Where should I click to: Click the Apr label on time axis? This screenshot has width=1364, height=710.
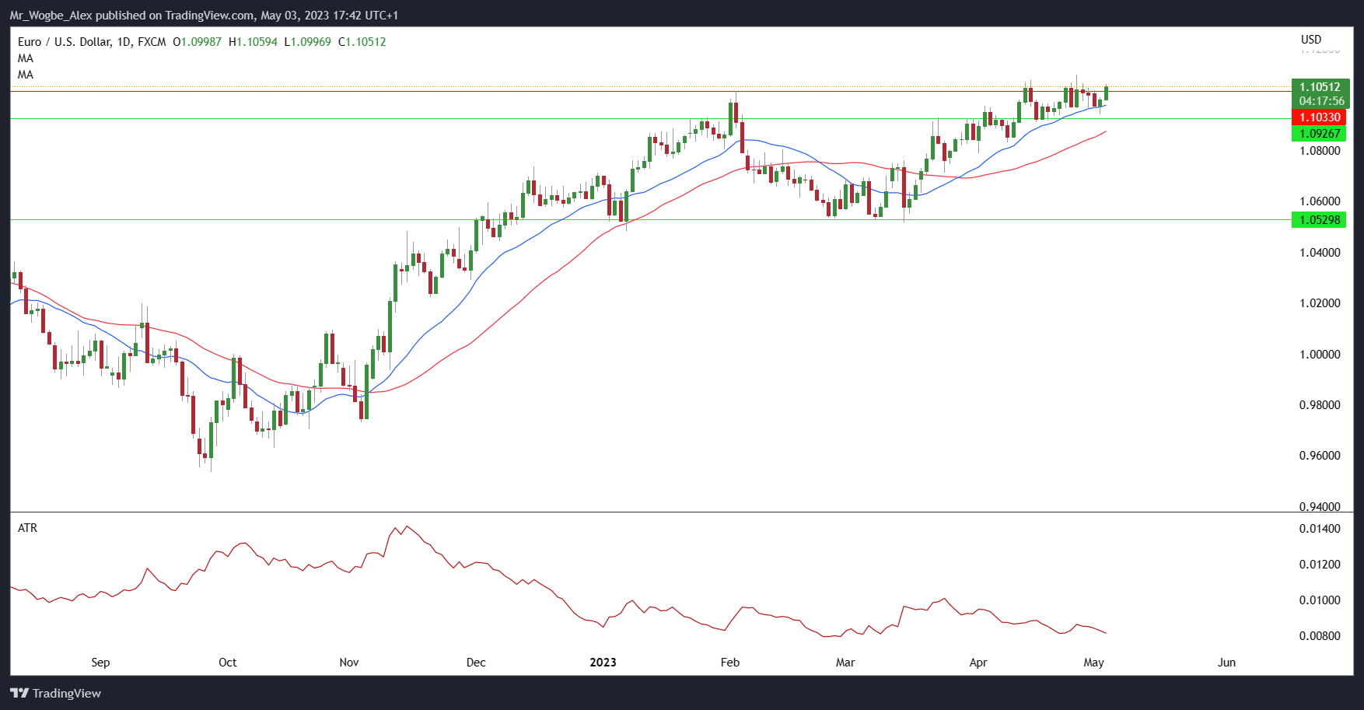point(978,663)
